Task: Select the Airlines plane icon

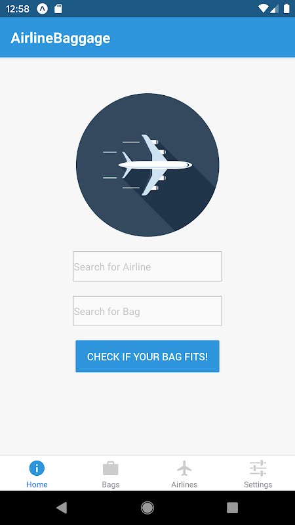Action: (x=184, y=468)
